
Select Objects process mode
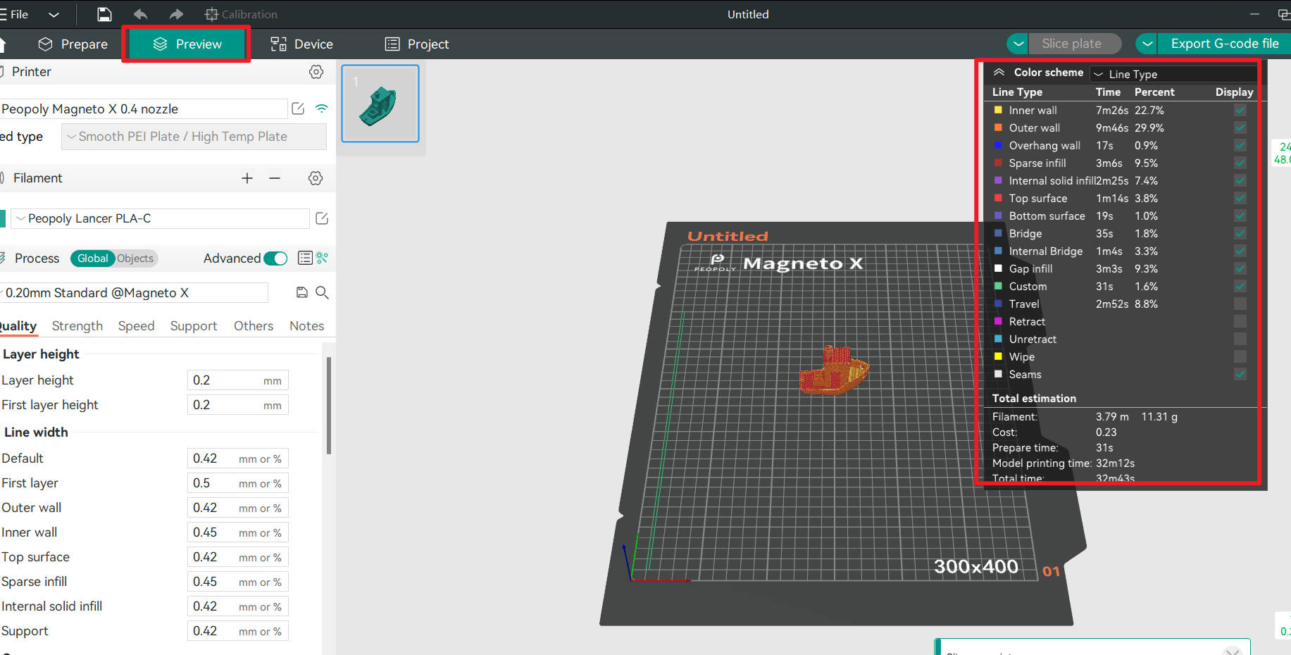point(135,258)
